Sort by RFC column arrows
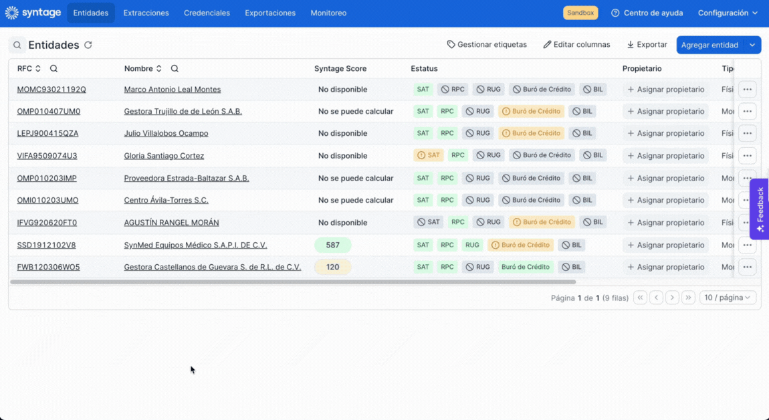Viewport: 769px width, 420px height. [37, 69]
